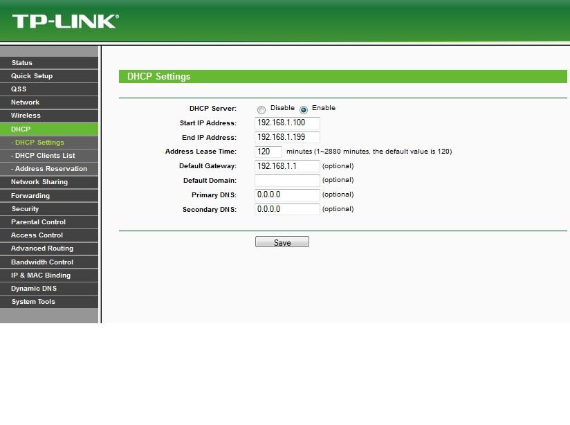Click the 'Address Lease Time:' label
This screenshot has height=425, width=570.
pyautogui.click(x=201, y=152)
